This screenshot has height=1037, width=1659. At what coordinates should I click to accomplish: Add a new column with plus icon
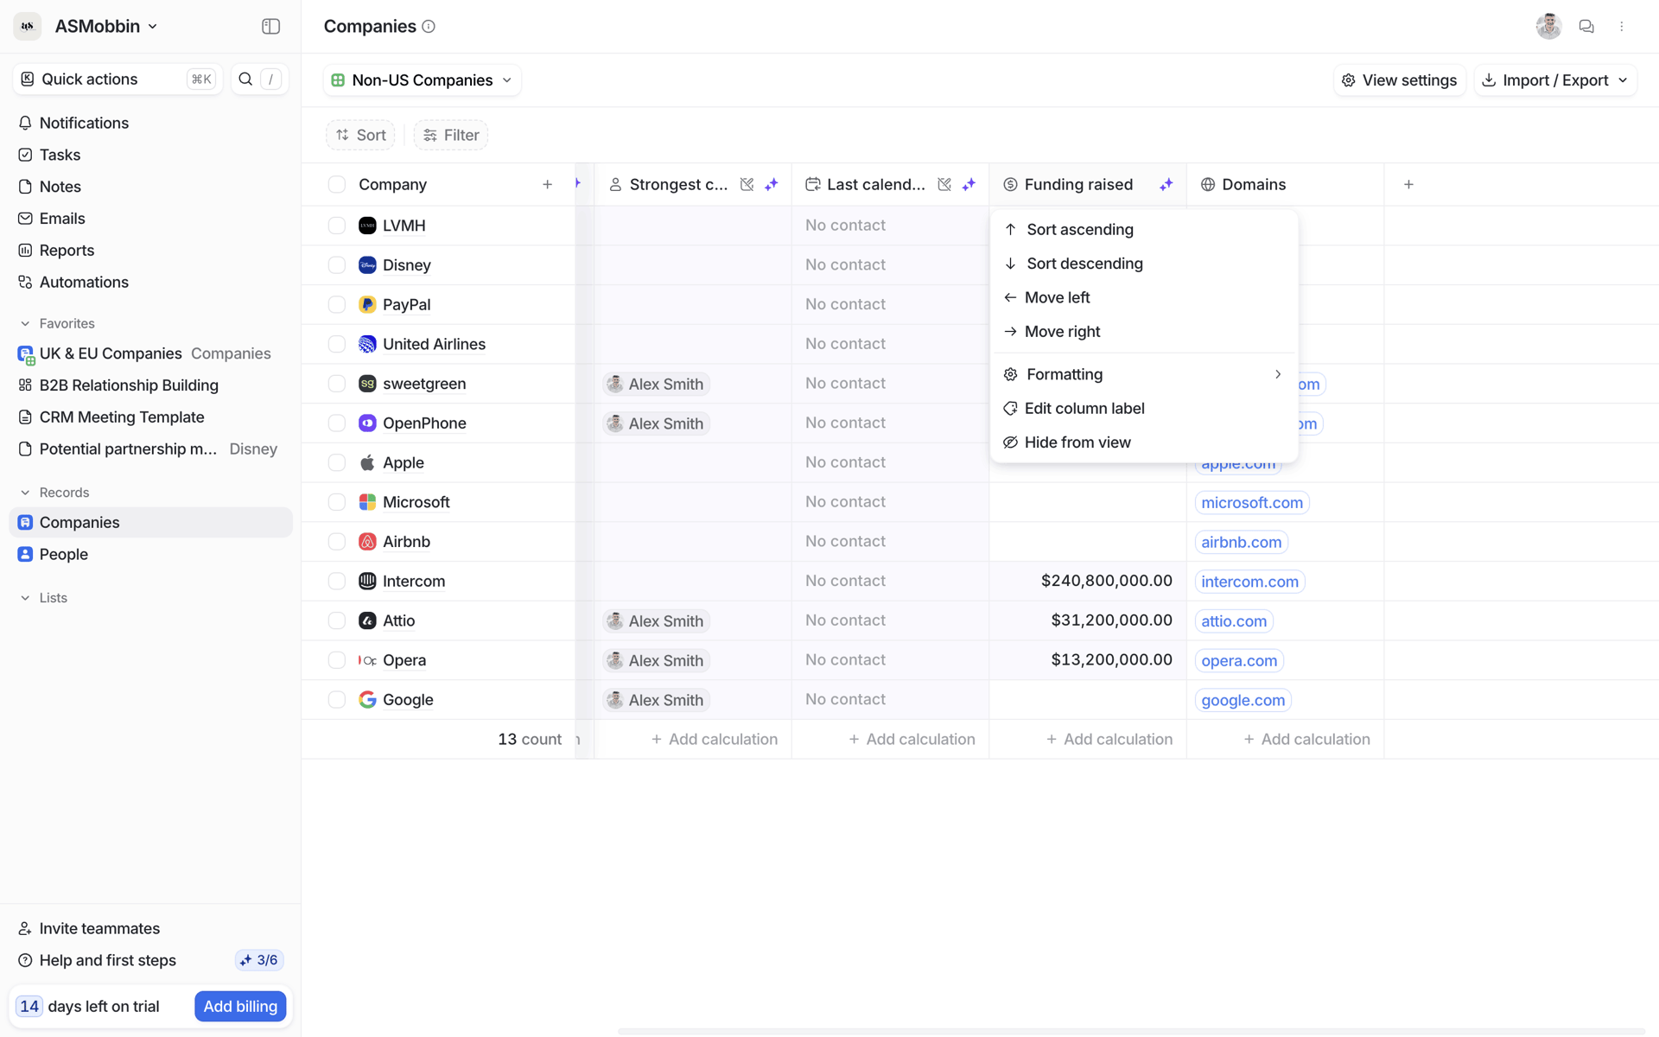tap(1408, 184)
